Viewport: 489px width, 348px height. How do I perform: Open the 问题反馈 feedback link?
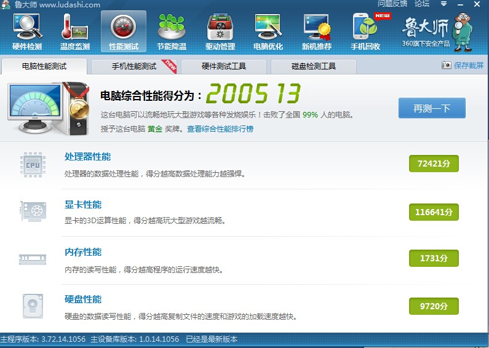[x=392, y=4]
